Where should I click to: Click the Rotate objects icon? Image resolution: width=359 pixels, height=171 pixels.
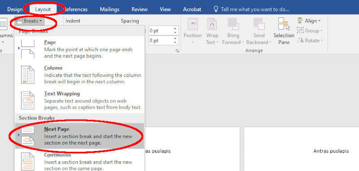(x=300, y=40)
